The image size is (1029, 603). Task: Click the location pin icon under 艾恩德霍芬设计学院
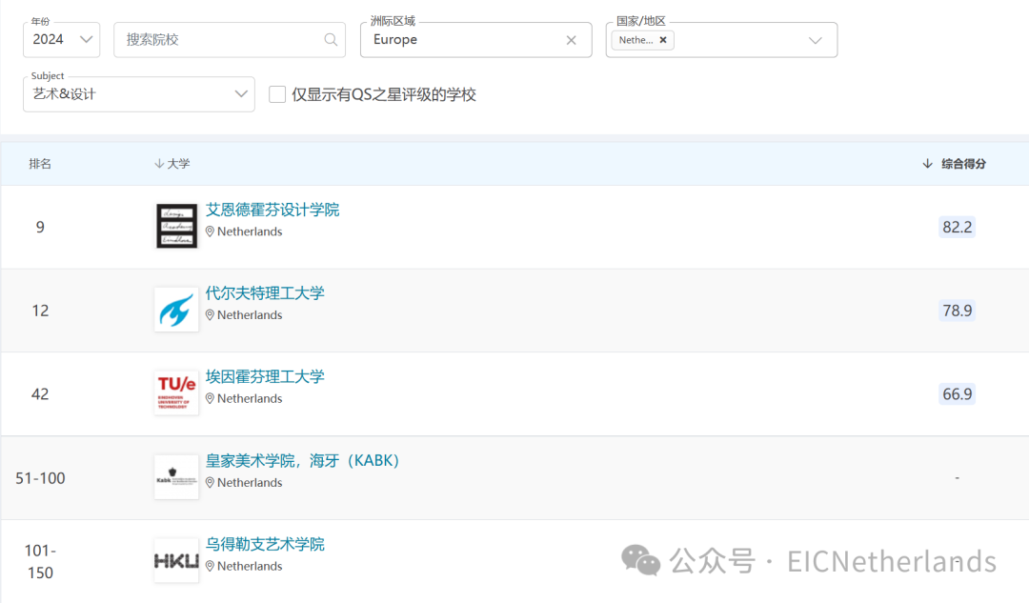[x=210, y=231]
